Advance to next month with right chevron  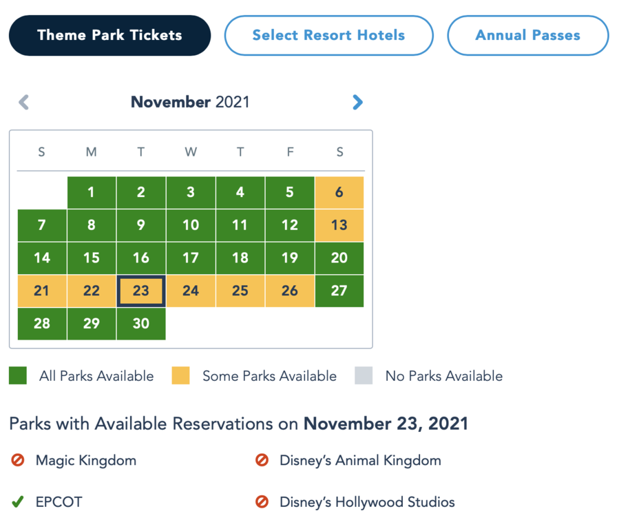point(357,102)
